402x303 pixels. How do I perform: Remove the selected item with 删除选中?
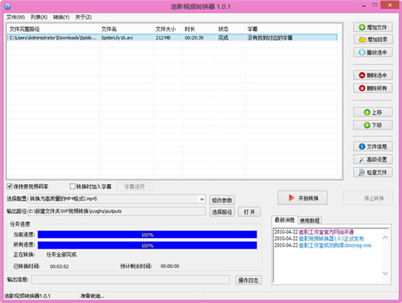(x=373, y=76)
